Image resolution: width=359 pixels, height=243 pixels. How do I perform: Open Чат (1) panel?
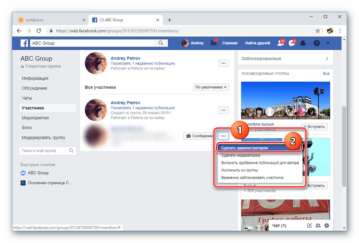[279, 225]
